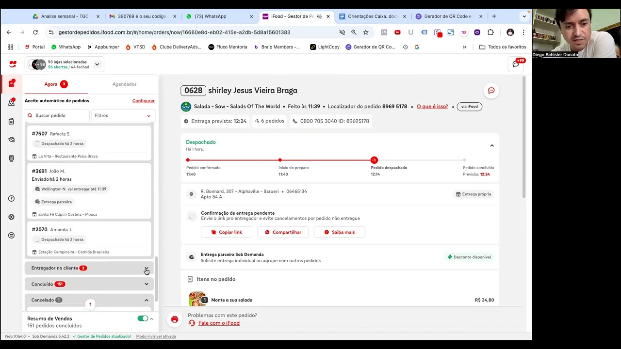Screen dimensions: 621x349
Task: Switch to the Gerador de QR Code tab
Action: (450, 16)
